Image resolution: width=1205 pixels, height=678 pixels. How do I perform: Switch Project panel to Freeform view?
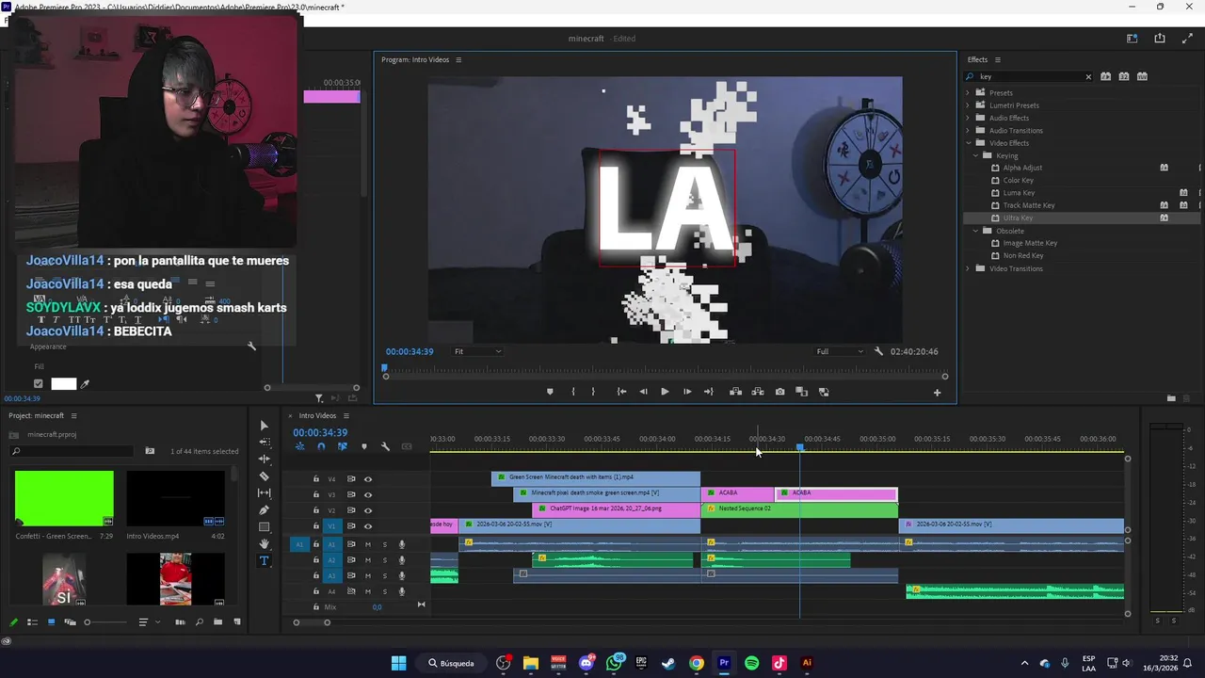click(70, 621)
